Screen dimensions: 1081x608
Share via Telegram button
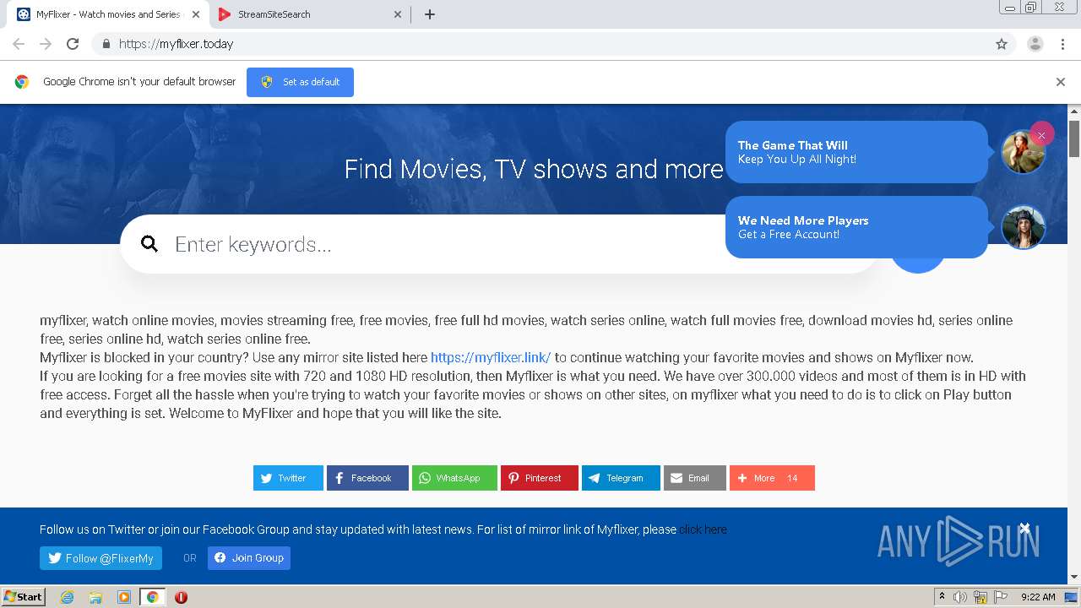coord(621,478)
